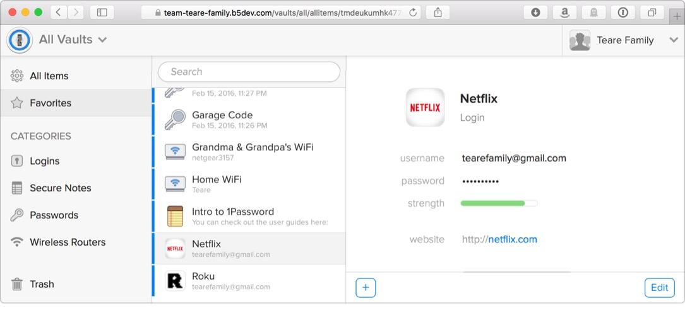The width and height of the screenshot is (685, 323).
Task: Click the Teare Family avatar picture
Action: pyautogui.click(x=580, y=40)
